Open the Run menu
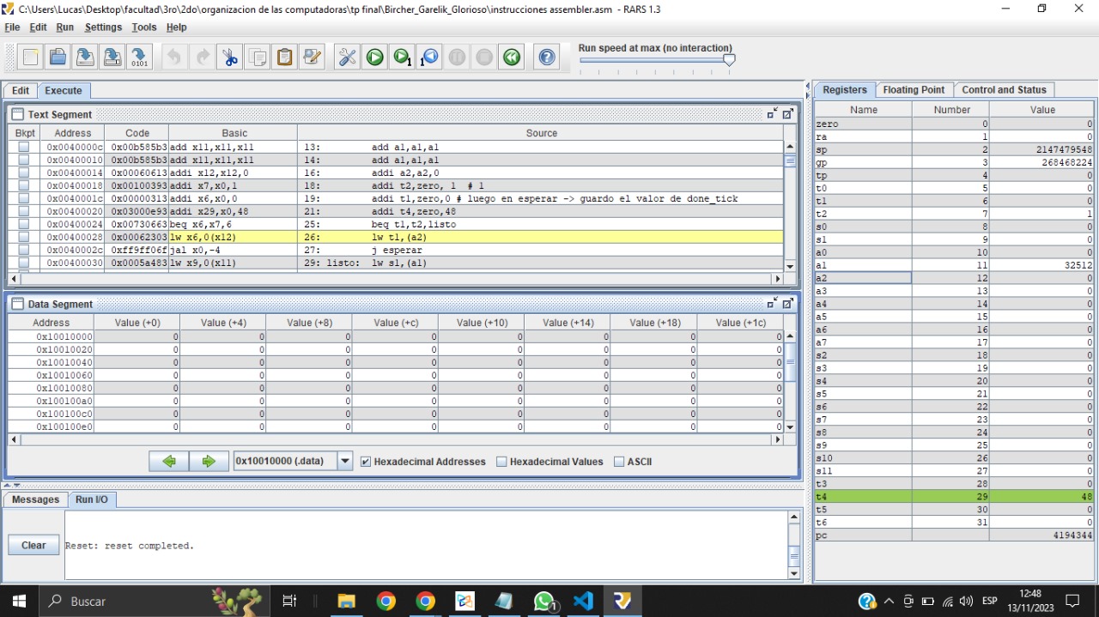 click(65, 27)
